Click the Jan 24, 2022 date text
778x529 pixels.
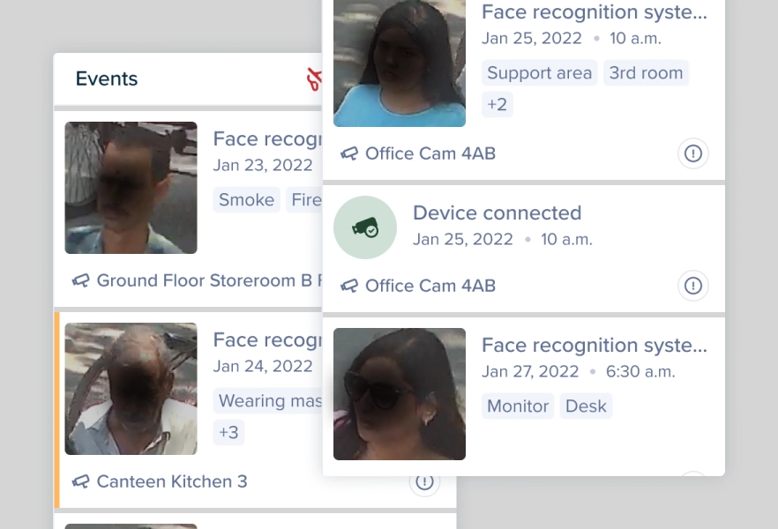[x=263, y=366]
